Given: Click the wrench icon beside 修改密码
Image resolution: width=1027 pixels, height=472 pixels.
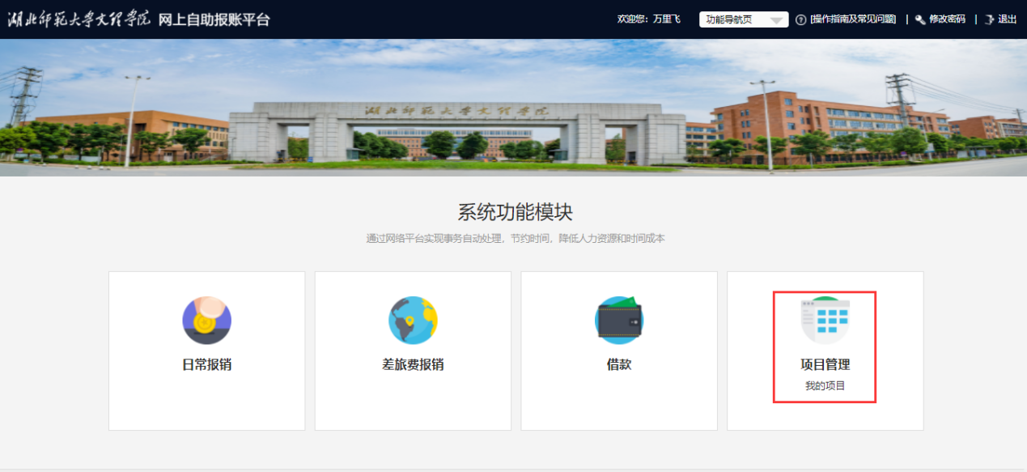Looking at the screenshot, I should 920,19.
